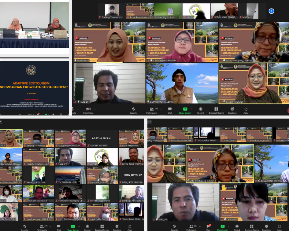The image size is (289, 231).
Task: Select Rusmala_Pusluh video tile
Action: point(102,175)
